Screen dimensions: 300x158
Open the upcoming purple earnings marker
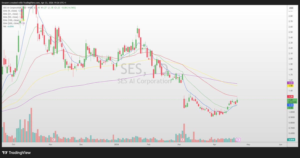pyautogui.click(x=239, y=139)
